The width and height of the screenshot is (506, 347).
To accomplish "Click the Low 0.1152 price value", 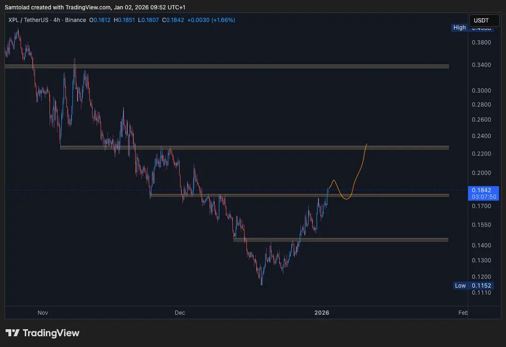I will (x=481, y=285).
